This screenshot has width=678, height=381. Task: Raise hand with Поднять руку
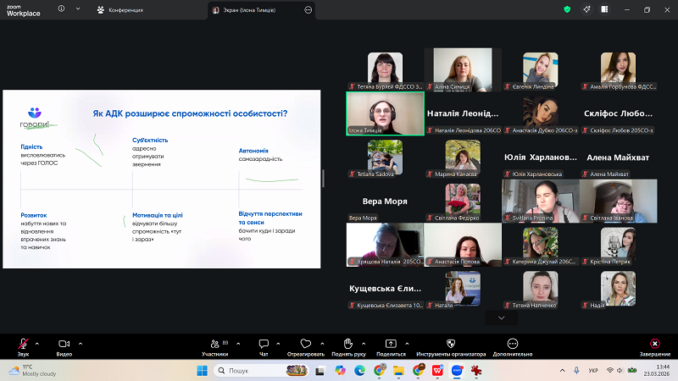point(348,344)
